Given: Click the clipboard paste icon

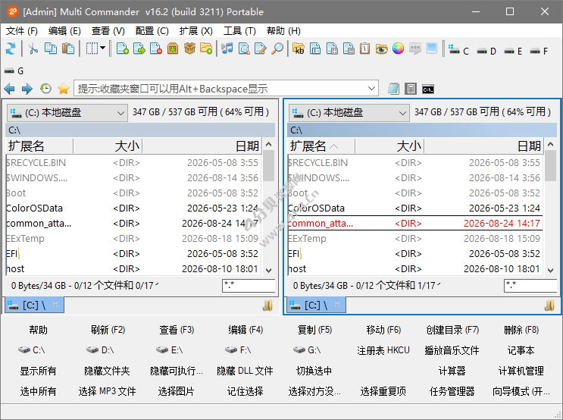Looking at the screenshot, I should pyautogui.click(x=68, y=49).
